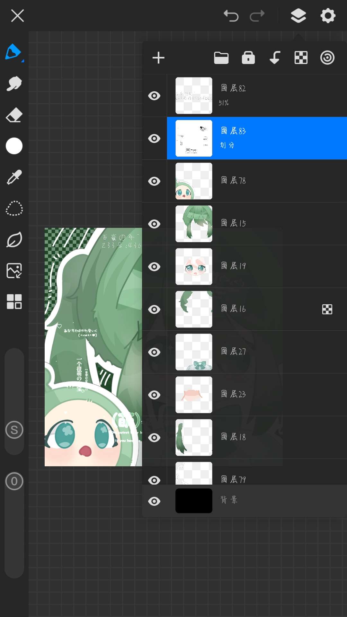Select the smudge tool
347x617 pixels.
(x=14, y=84)
